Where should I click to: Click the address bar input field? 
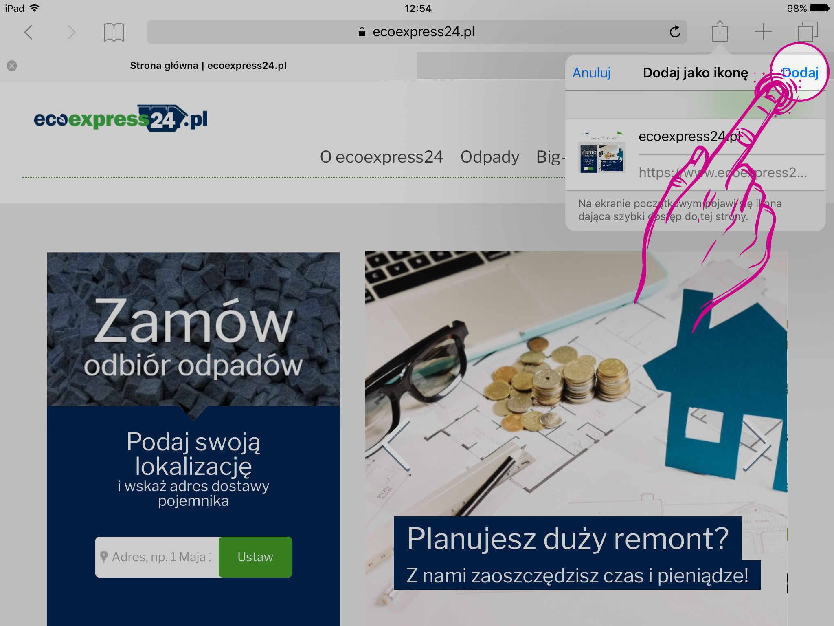click(x=420, y=31)
